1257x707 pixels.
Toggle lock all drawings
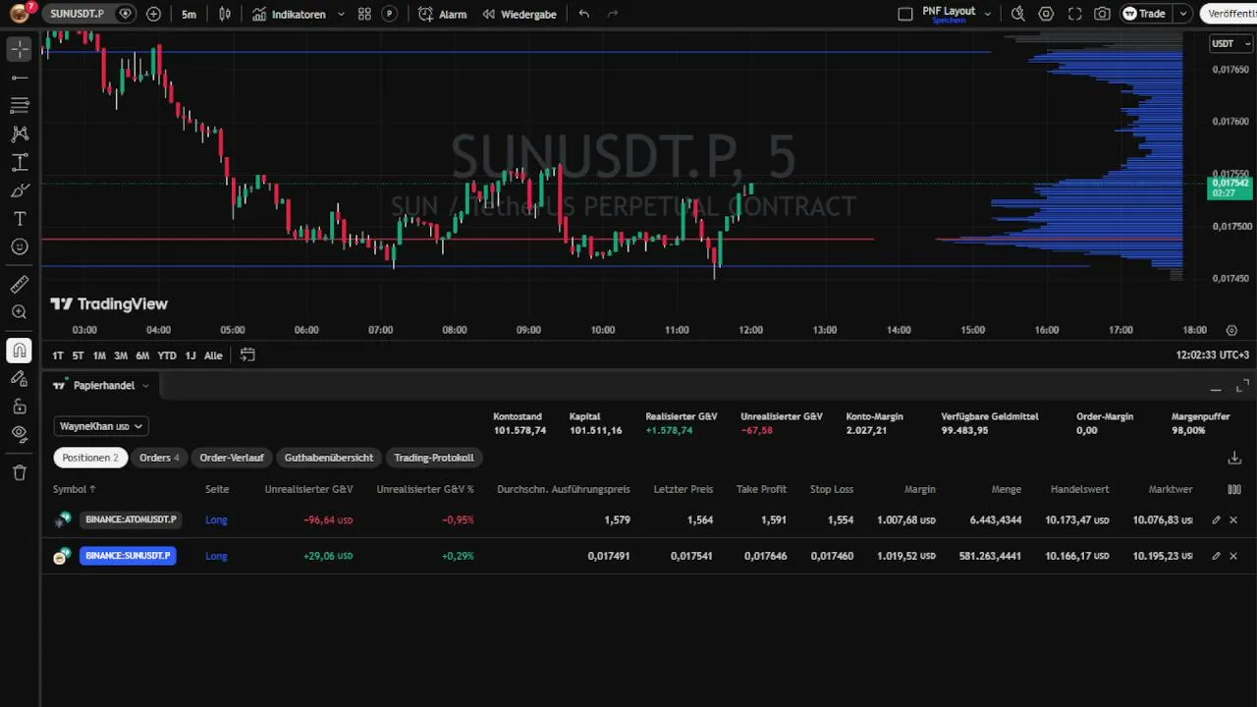click(20, 407)
